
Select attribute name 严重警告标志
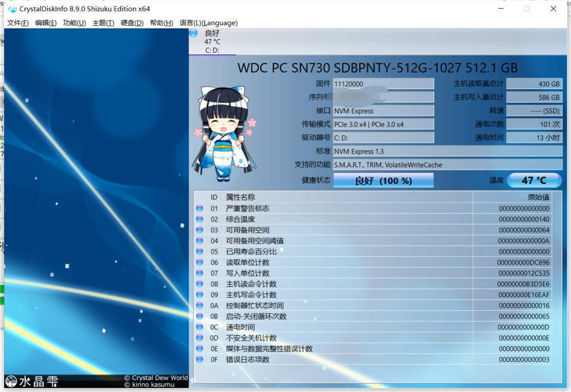pyautogui.click(x=248, y=208)
